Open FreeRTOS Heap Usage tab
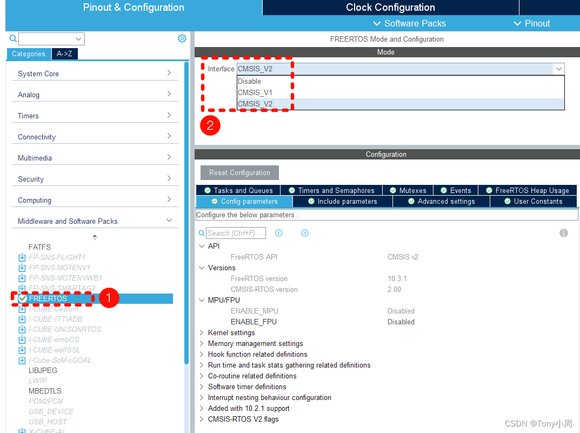This screenshot has width=580, height=433. (x=528, y=190)
